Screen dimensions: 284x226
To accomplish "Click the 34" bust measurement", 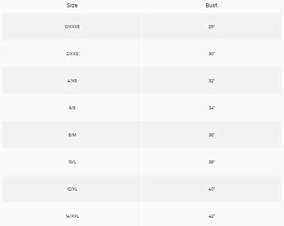I will pyautogui.click(x=212, y=108).
